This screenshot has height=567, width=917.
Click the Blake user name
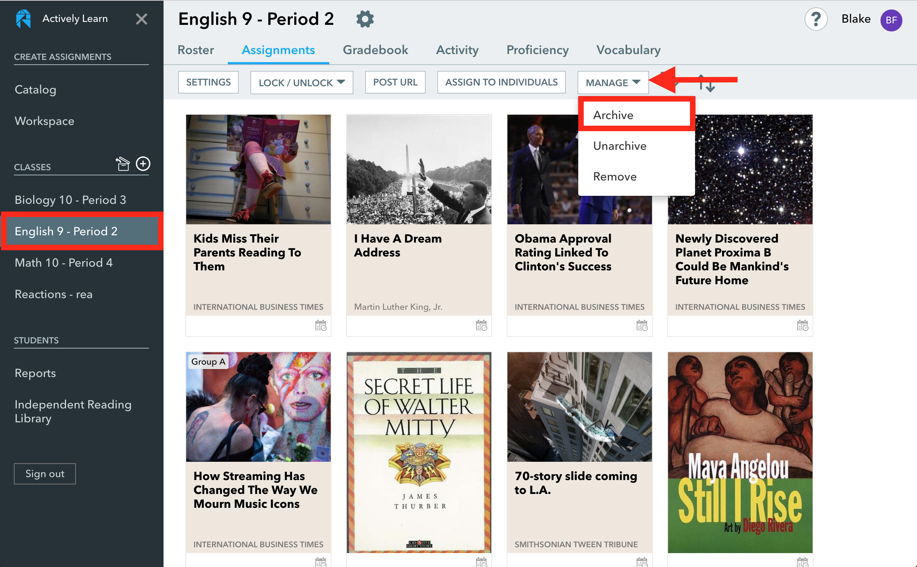856,19
